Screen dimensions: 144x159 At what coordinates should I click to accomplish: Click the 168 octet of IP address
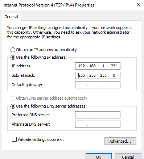92,66
